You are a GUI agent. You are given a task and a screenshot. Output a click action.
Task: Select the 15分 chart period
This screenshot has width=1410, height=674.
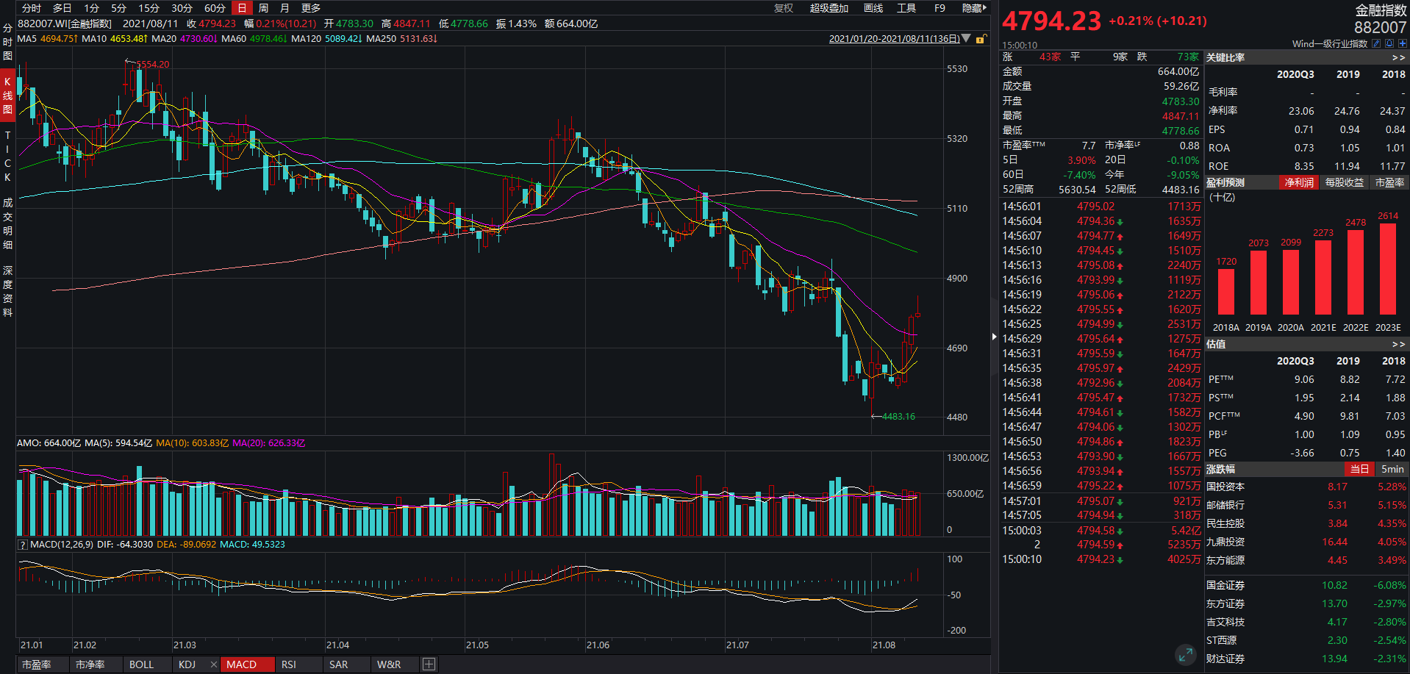click(149, 8)
